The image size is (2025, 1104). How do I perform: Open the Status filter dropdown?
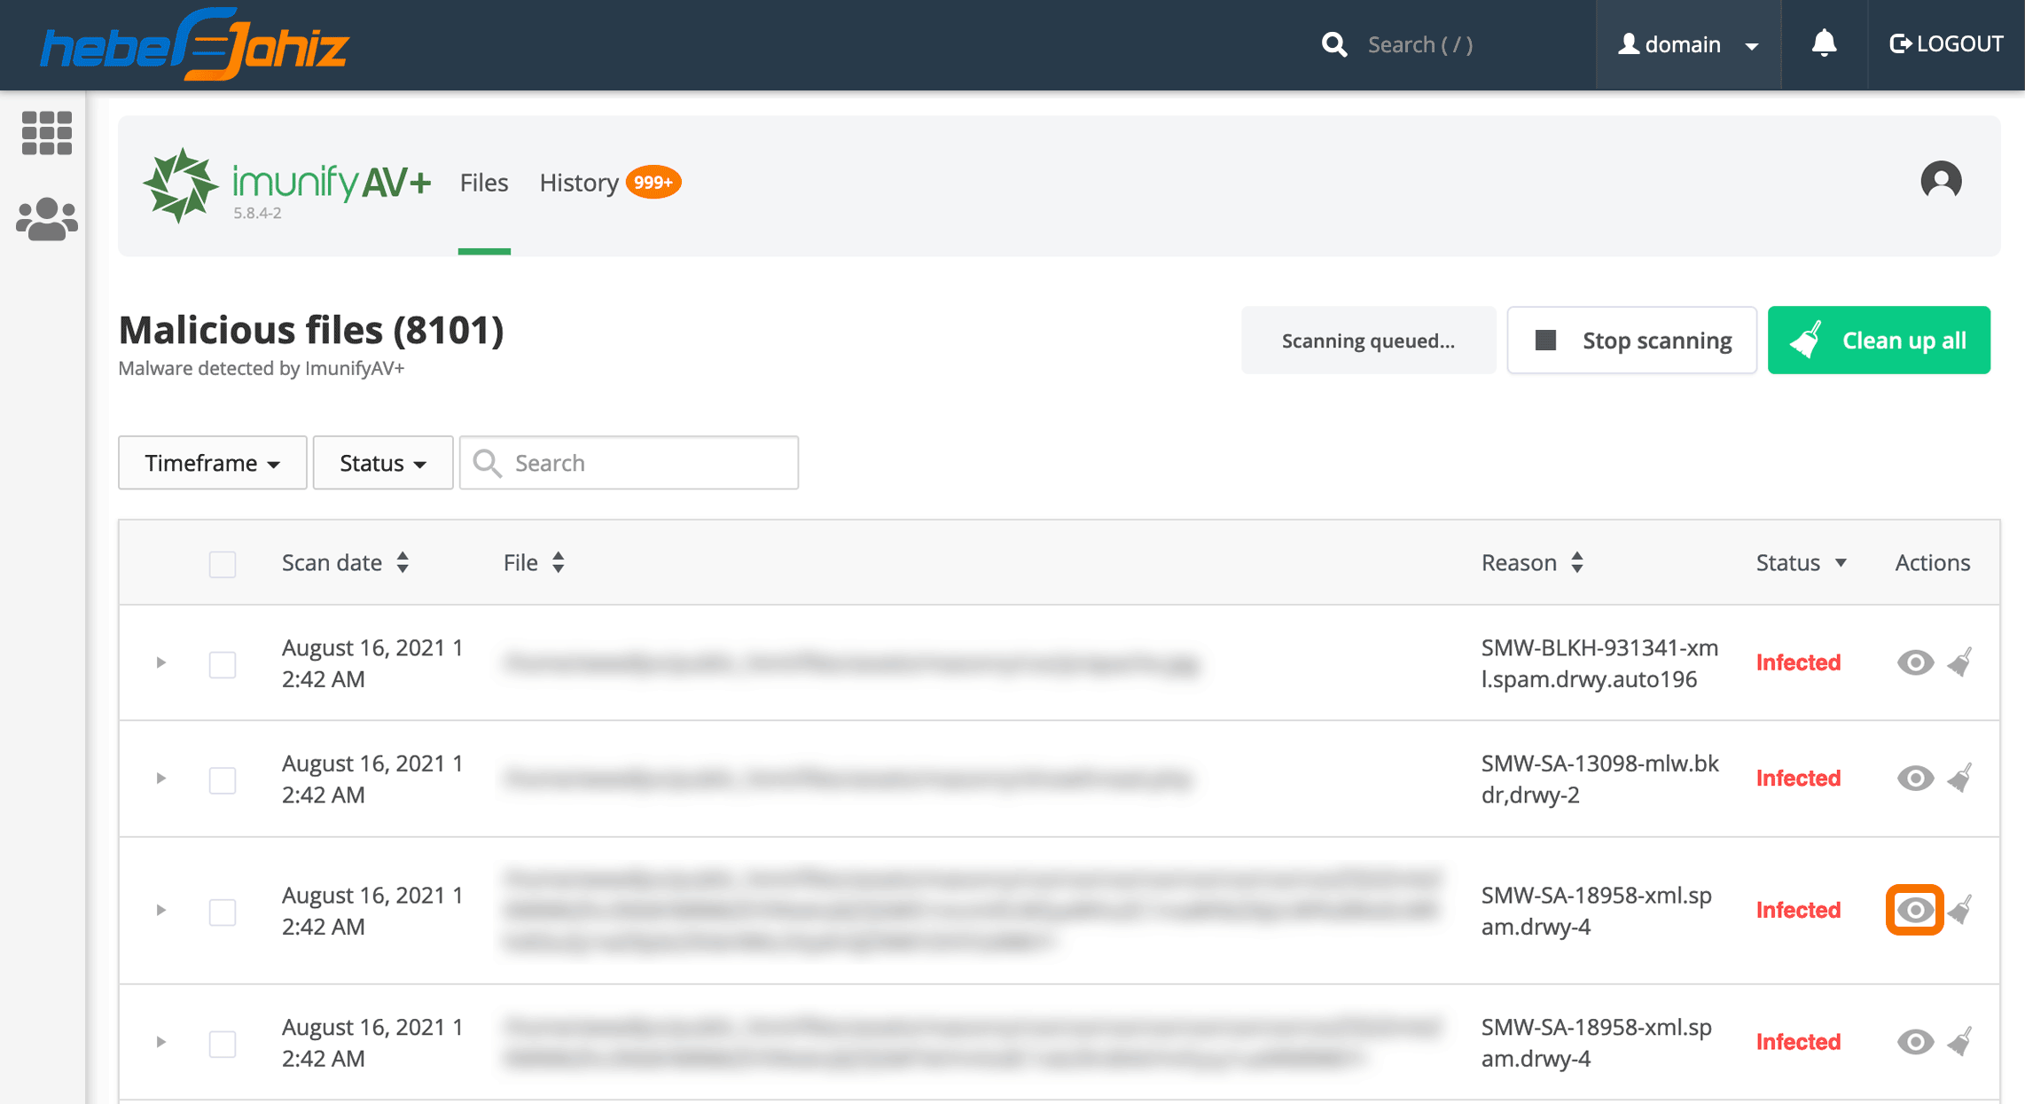coord(382,462)
